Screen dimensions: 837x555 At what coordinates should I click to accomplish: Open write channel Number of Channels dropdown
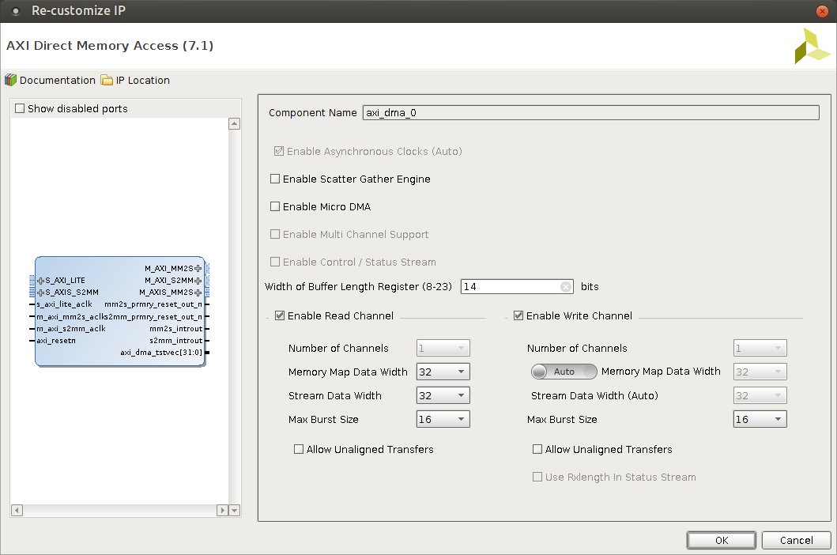point(760,349)
